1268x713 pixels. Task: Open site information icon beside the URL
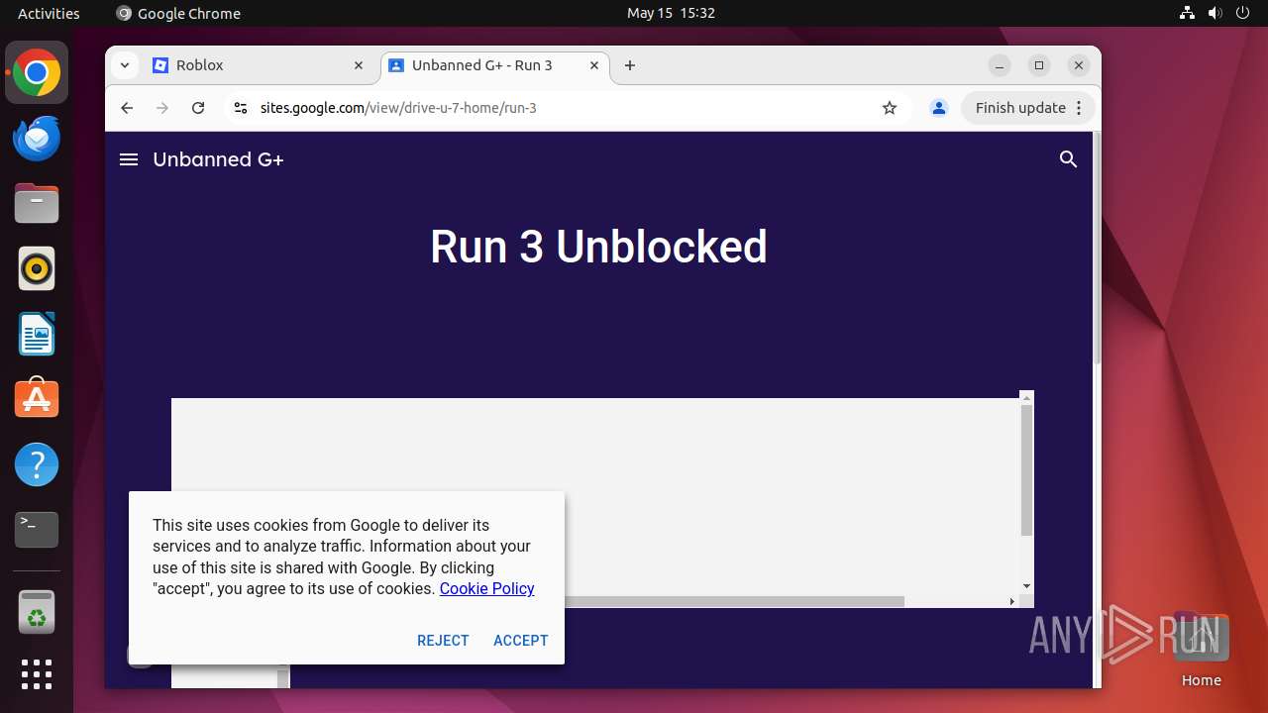coord(240,108)
